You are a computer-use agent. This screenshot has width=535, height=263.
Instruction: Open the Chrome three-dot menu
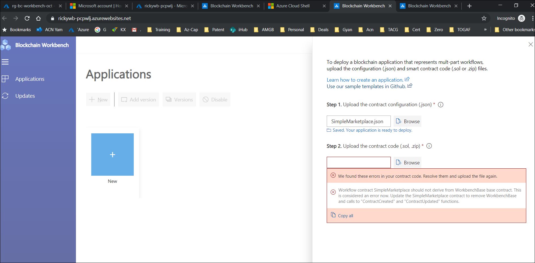532,18
